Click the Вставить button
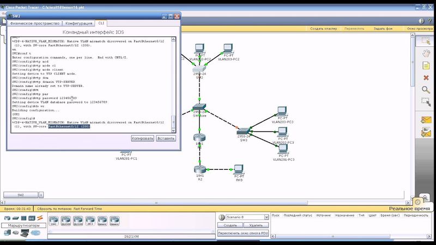The width and height of the screenshot is (436, 245). click(x=166, y=138)
